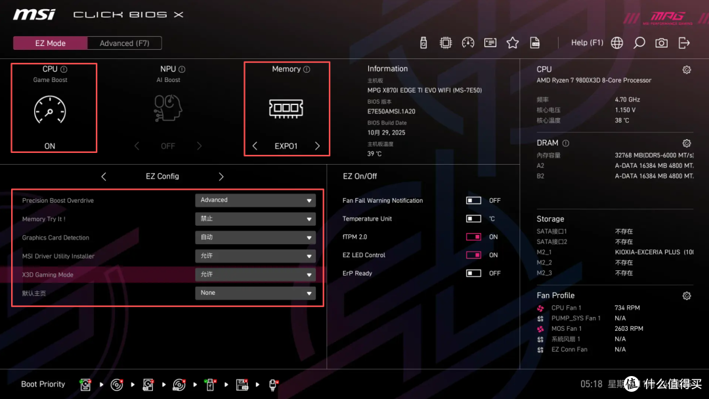Toggle Fan Fail Warning Notification switch
Image resolution: width=709 pixels, height=399 pixels.
(473, 200)
